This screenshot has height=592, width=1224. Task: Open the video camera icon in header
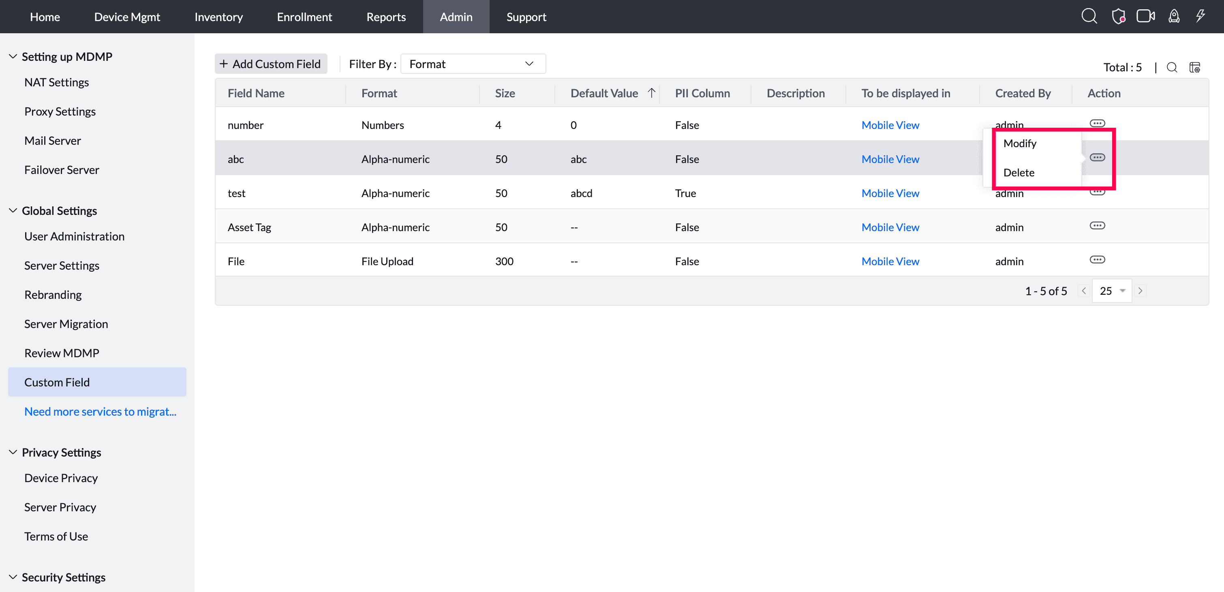[1146, 17]
